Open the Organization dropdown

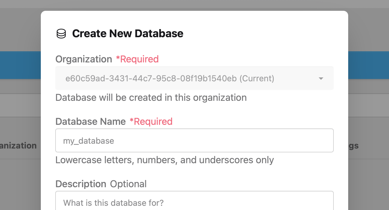click(194, 78)
